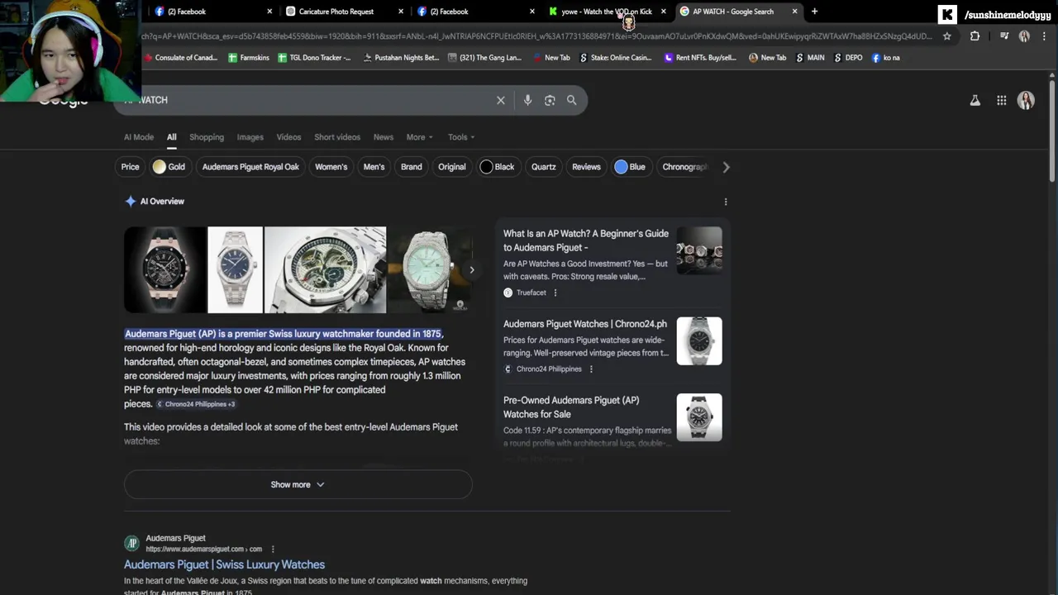Open the Pustahan Nights Bet bookmark
Viewport: 1058px width, 595px height.
coord(401,58)
